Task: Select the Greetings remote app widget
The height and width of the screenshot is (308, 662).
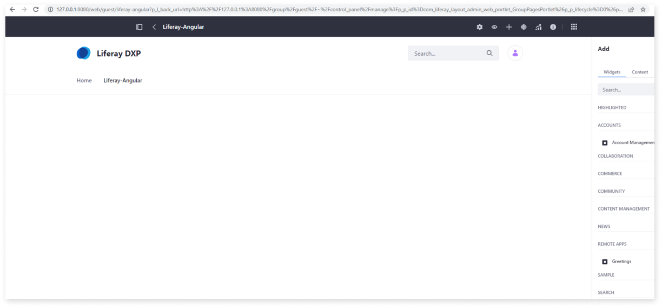Action: (x=621, y=262)
